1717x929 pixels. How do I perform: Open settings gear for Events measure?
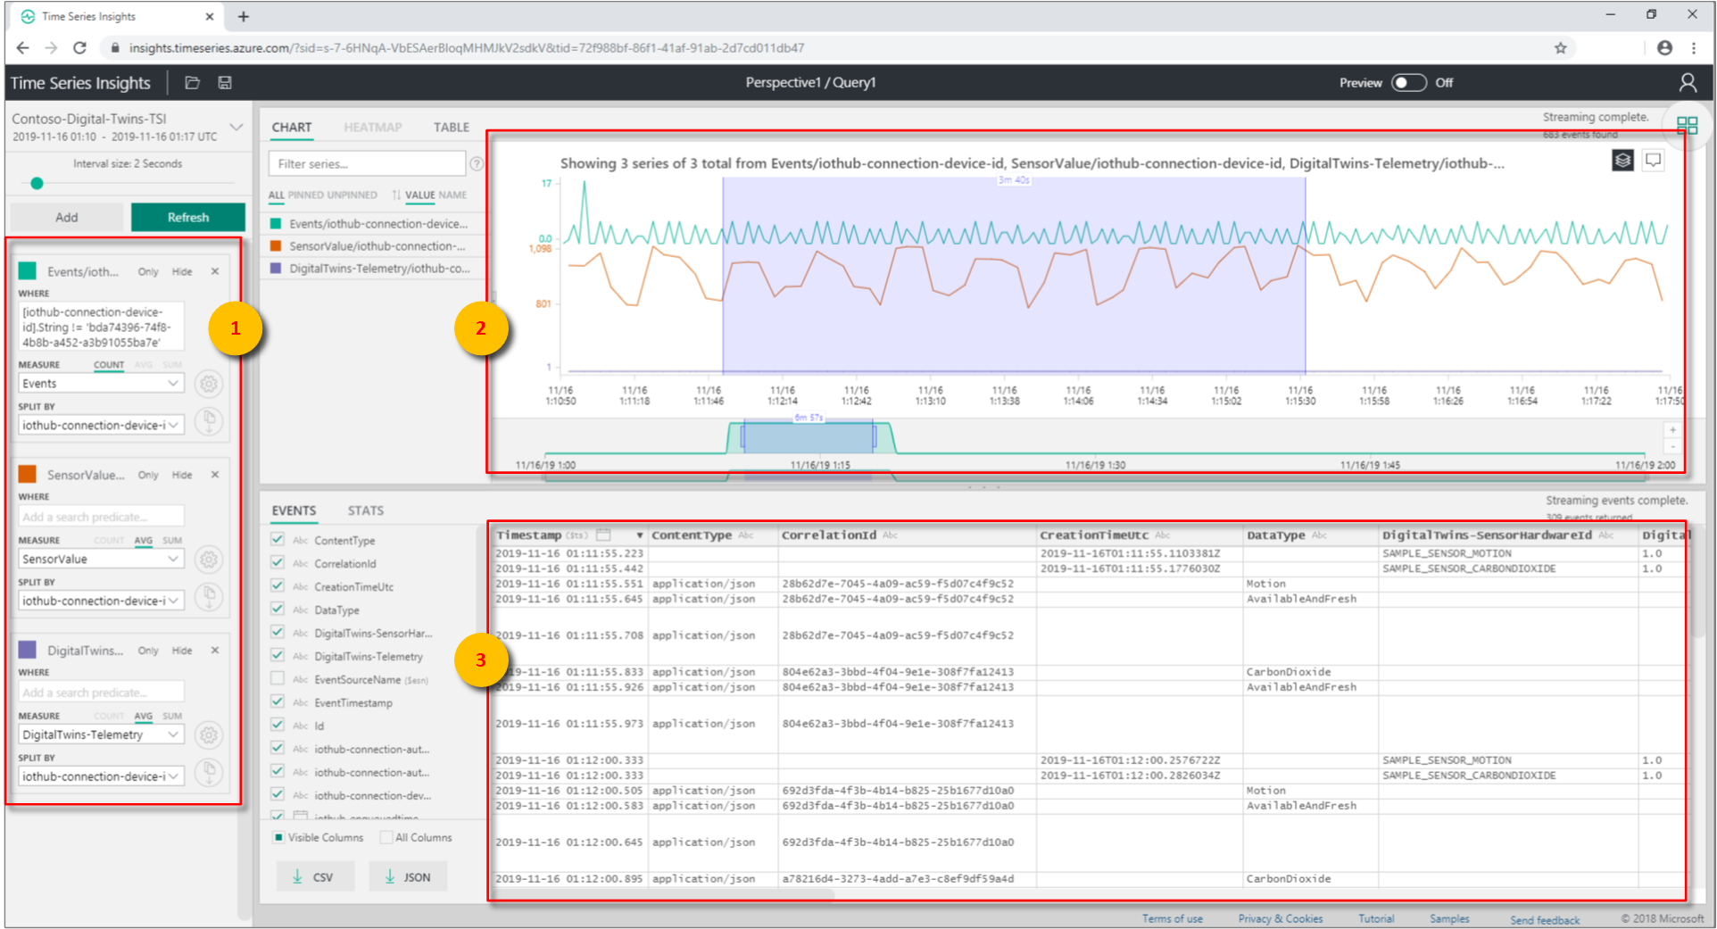pos(209,384)
